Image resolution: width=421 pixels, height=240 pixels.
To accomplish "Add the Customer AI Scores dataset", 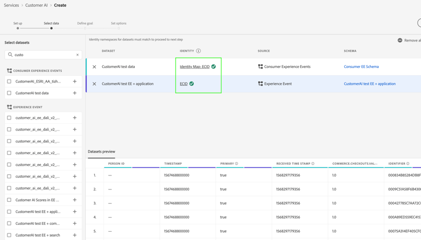I will 75,200.
